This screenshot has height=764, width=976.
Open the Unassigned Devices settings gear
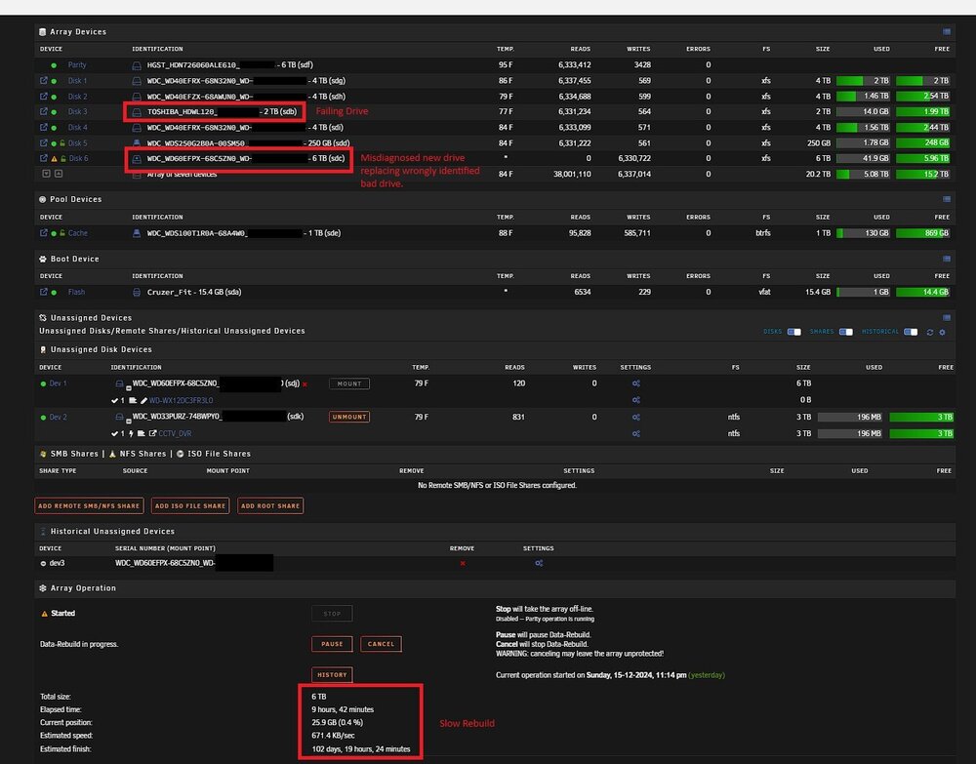pos(943,332)
